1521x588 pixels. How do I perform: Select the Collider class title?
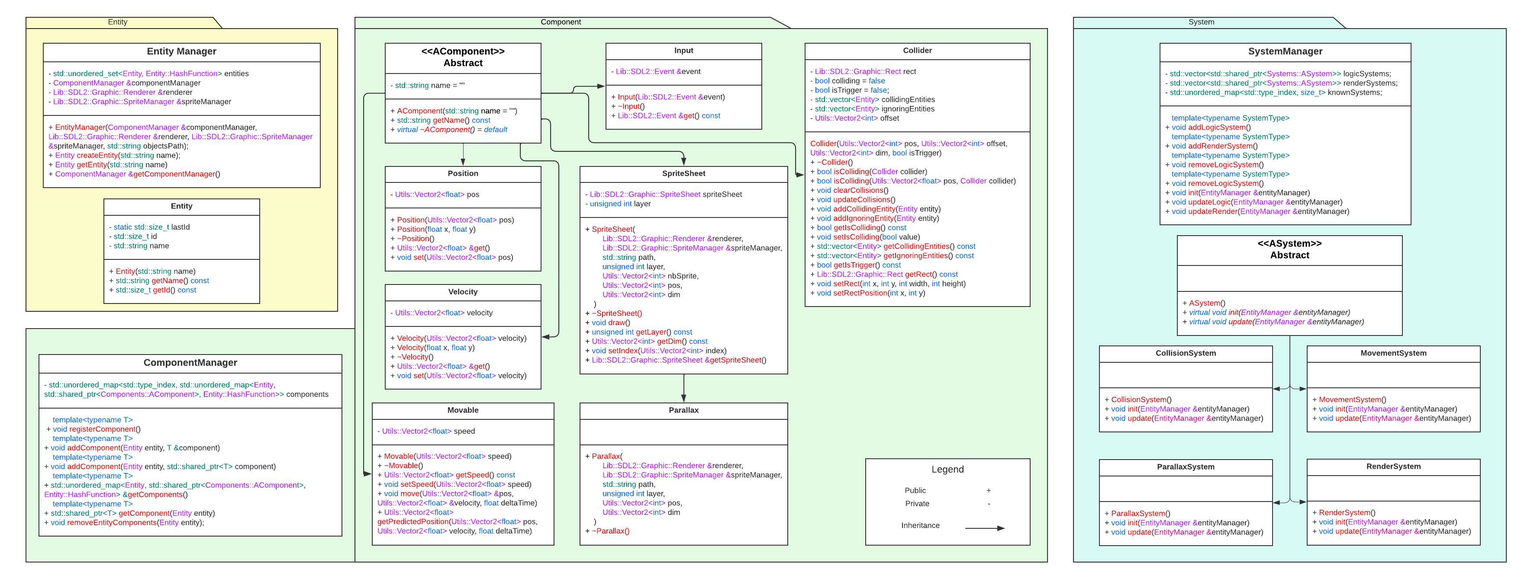click(x=917, y=51)
